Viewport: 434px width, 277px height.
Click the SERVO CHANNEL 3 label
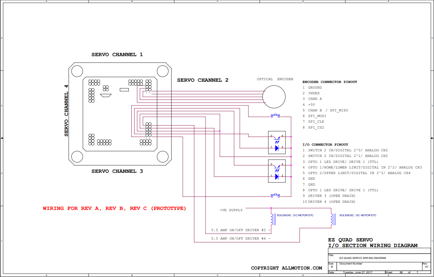pos(117,171)
